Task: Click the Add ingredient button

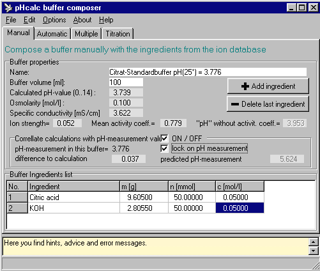Action: pos(268,86)
